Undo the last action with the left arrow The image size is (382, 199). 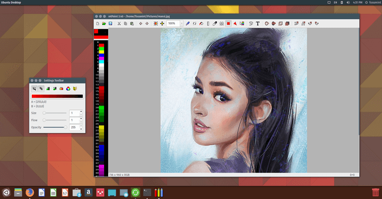click(141, 24)
